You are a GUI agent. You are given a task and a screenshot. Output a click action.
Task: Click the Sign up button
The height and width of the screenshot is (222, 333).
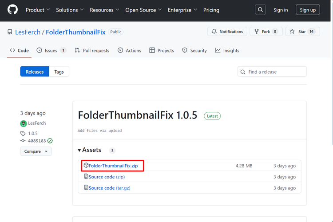308,10
